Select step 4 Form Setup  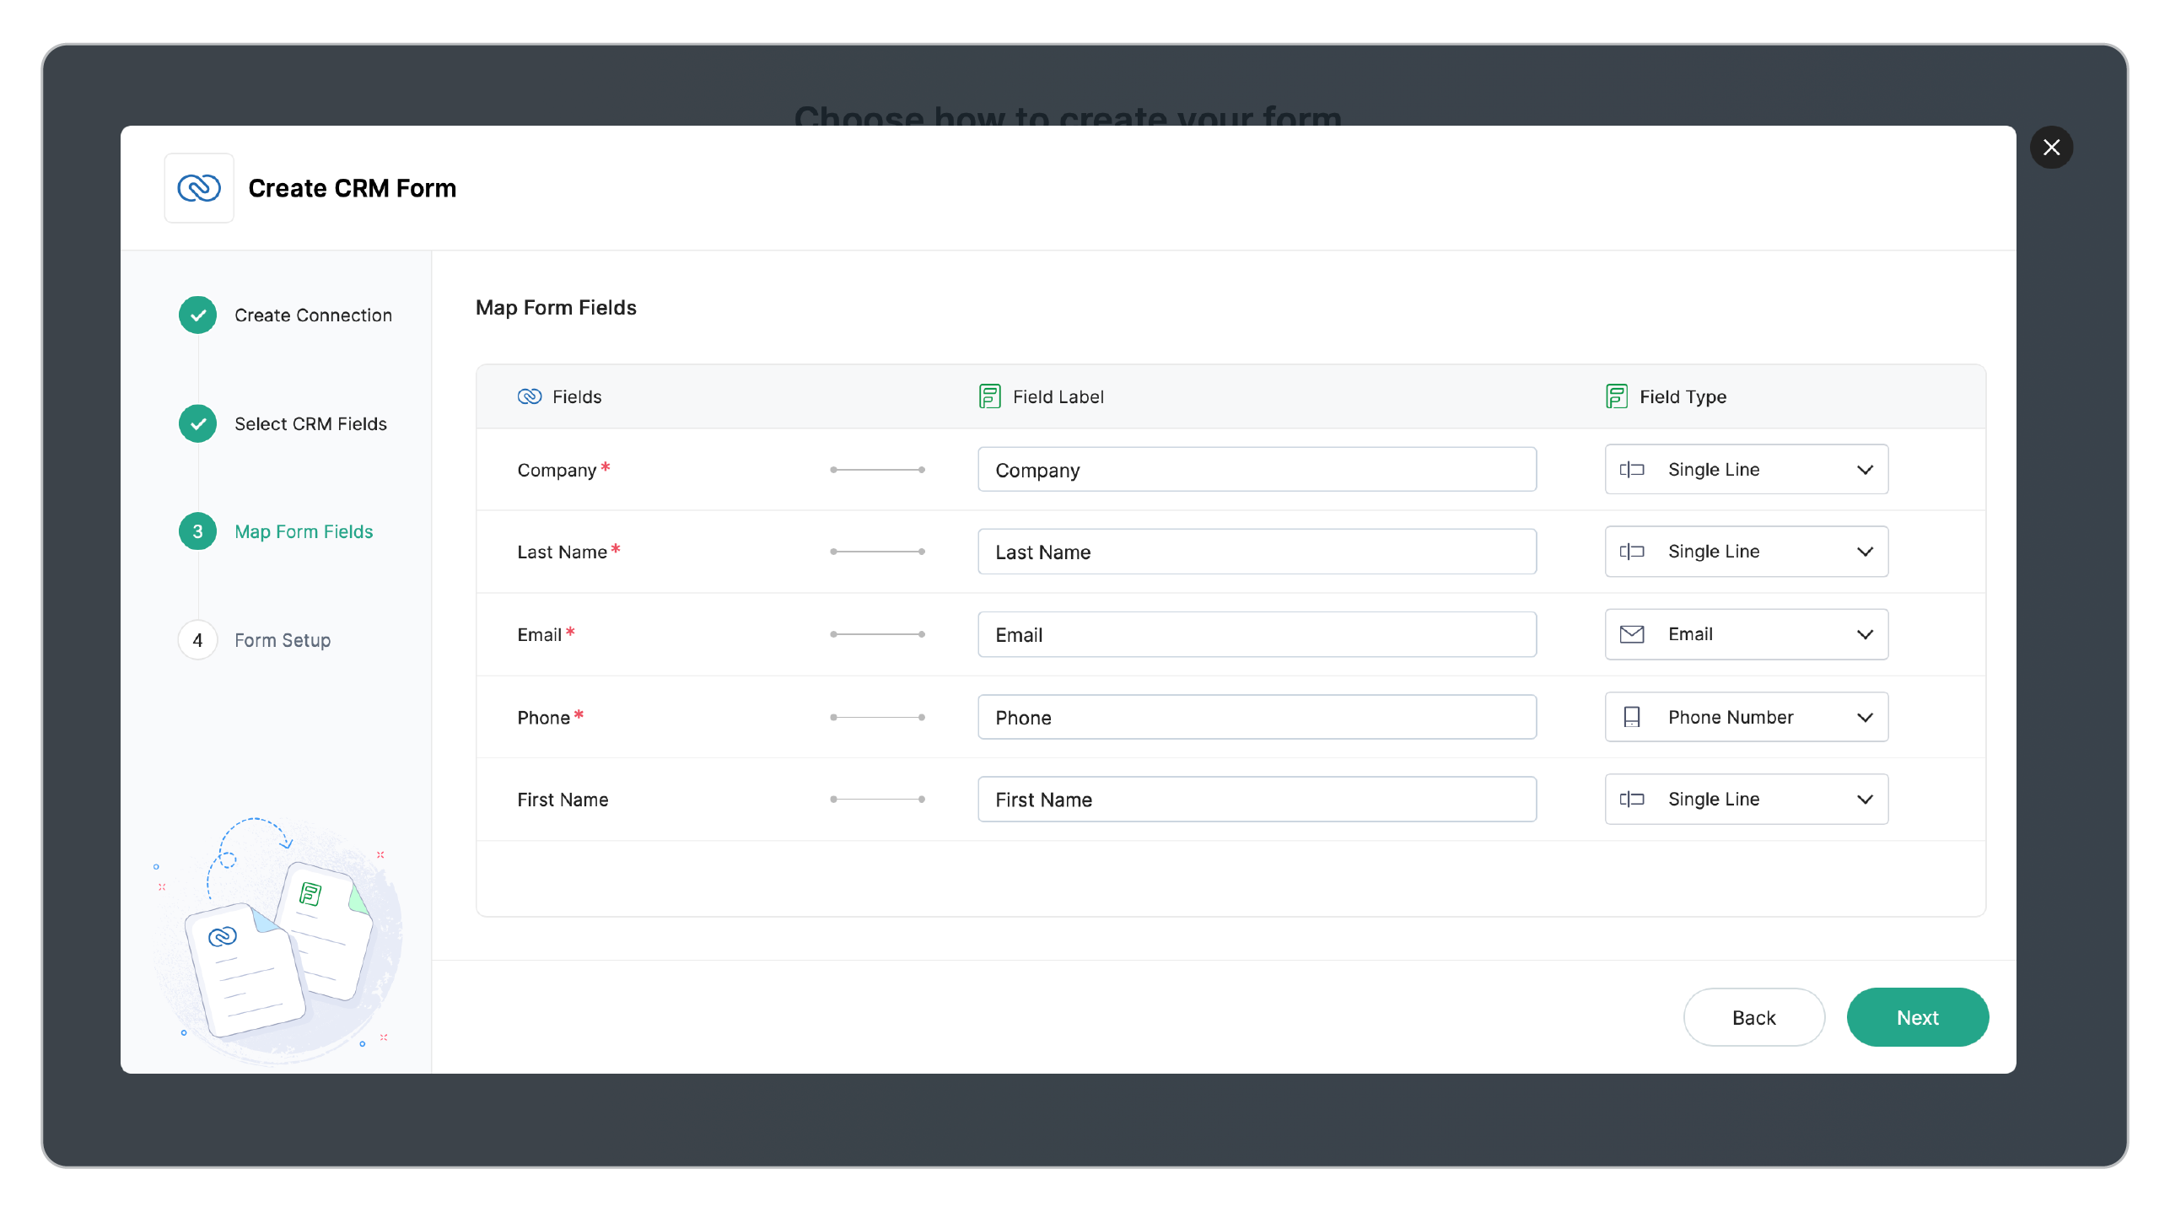(282, 640)
